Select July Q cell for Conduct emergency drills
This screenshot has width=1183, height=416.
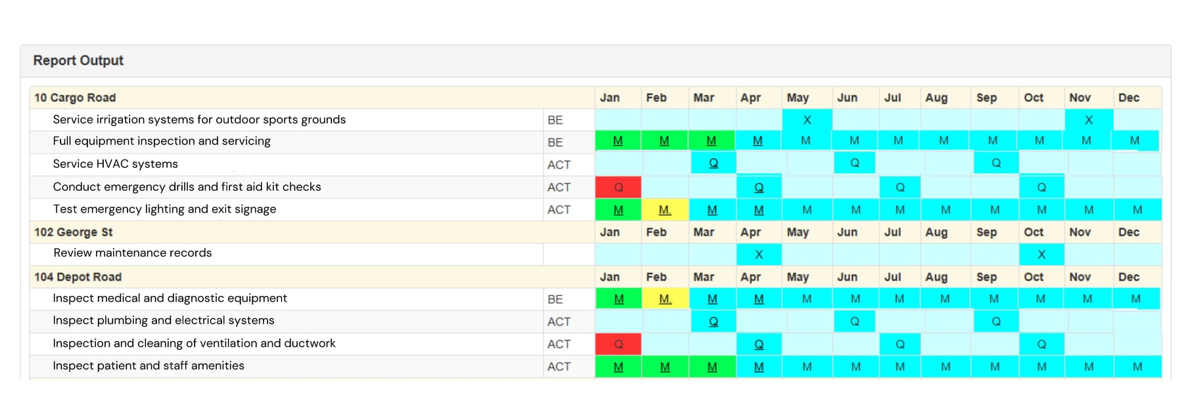pyautogui.click(x=900, y=187)
